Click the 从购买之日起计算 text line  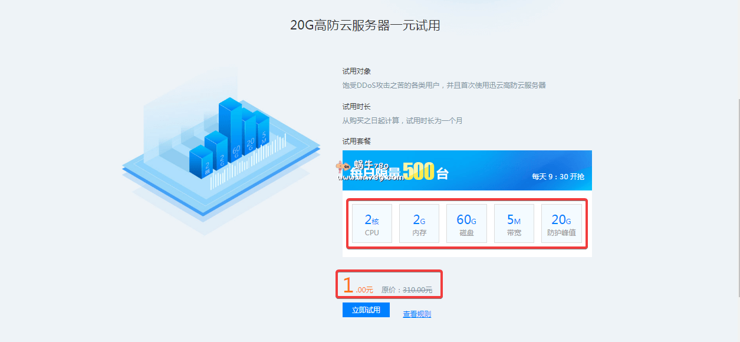(x=403, y=121)
